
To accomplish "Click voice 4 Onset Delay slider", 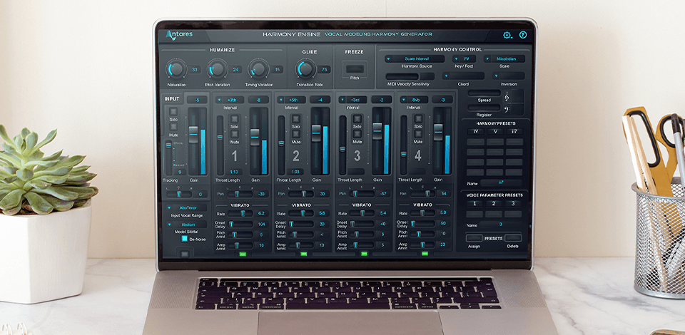I will point(422,224).
